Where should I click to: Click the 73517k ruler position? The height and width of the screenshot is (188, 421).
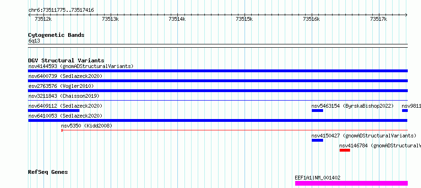(x=378, y=19)
